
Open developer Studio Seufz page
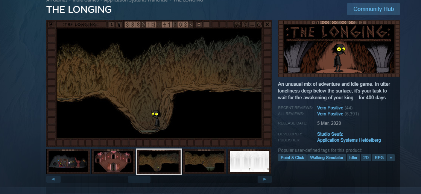(330, 134)
